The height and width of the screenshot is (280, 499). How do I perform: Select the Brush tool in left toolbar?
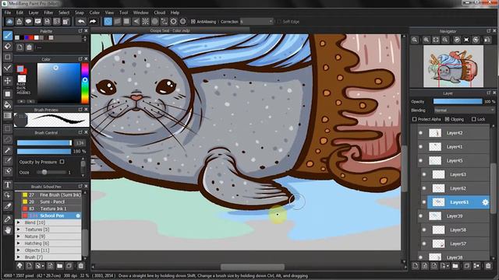coord(8,35)
